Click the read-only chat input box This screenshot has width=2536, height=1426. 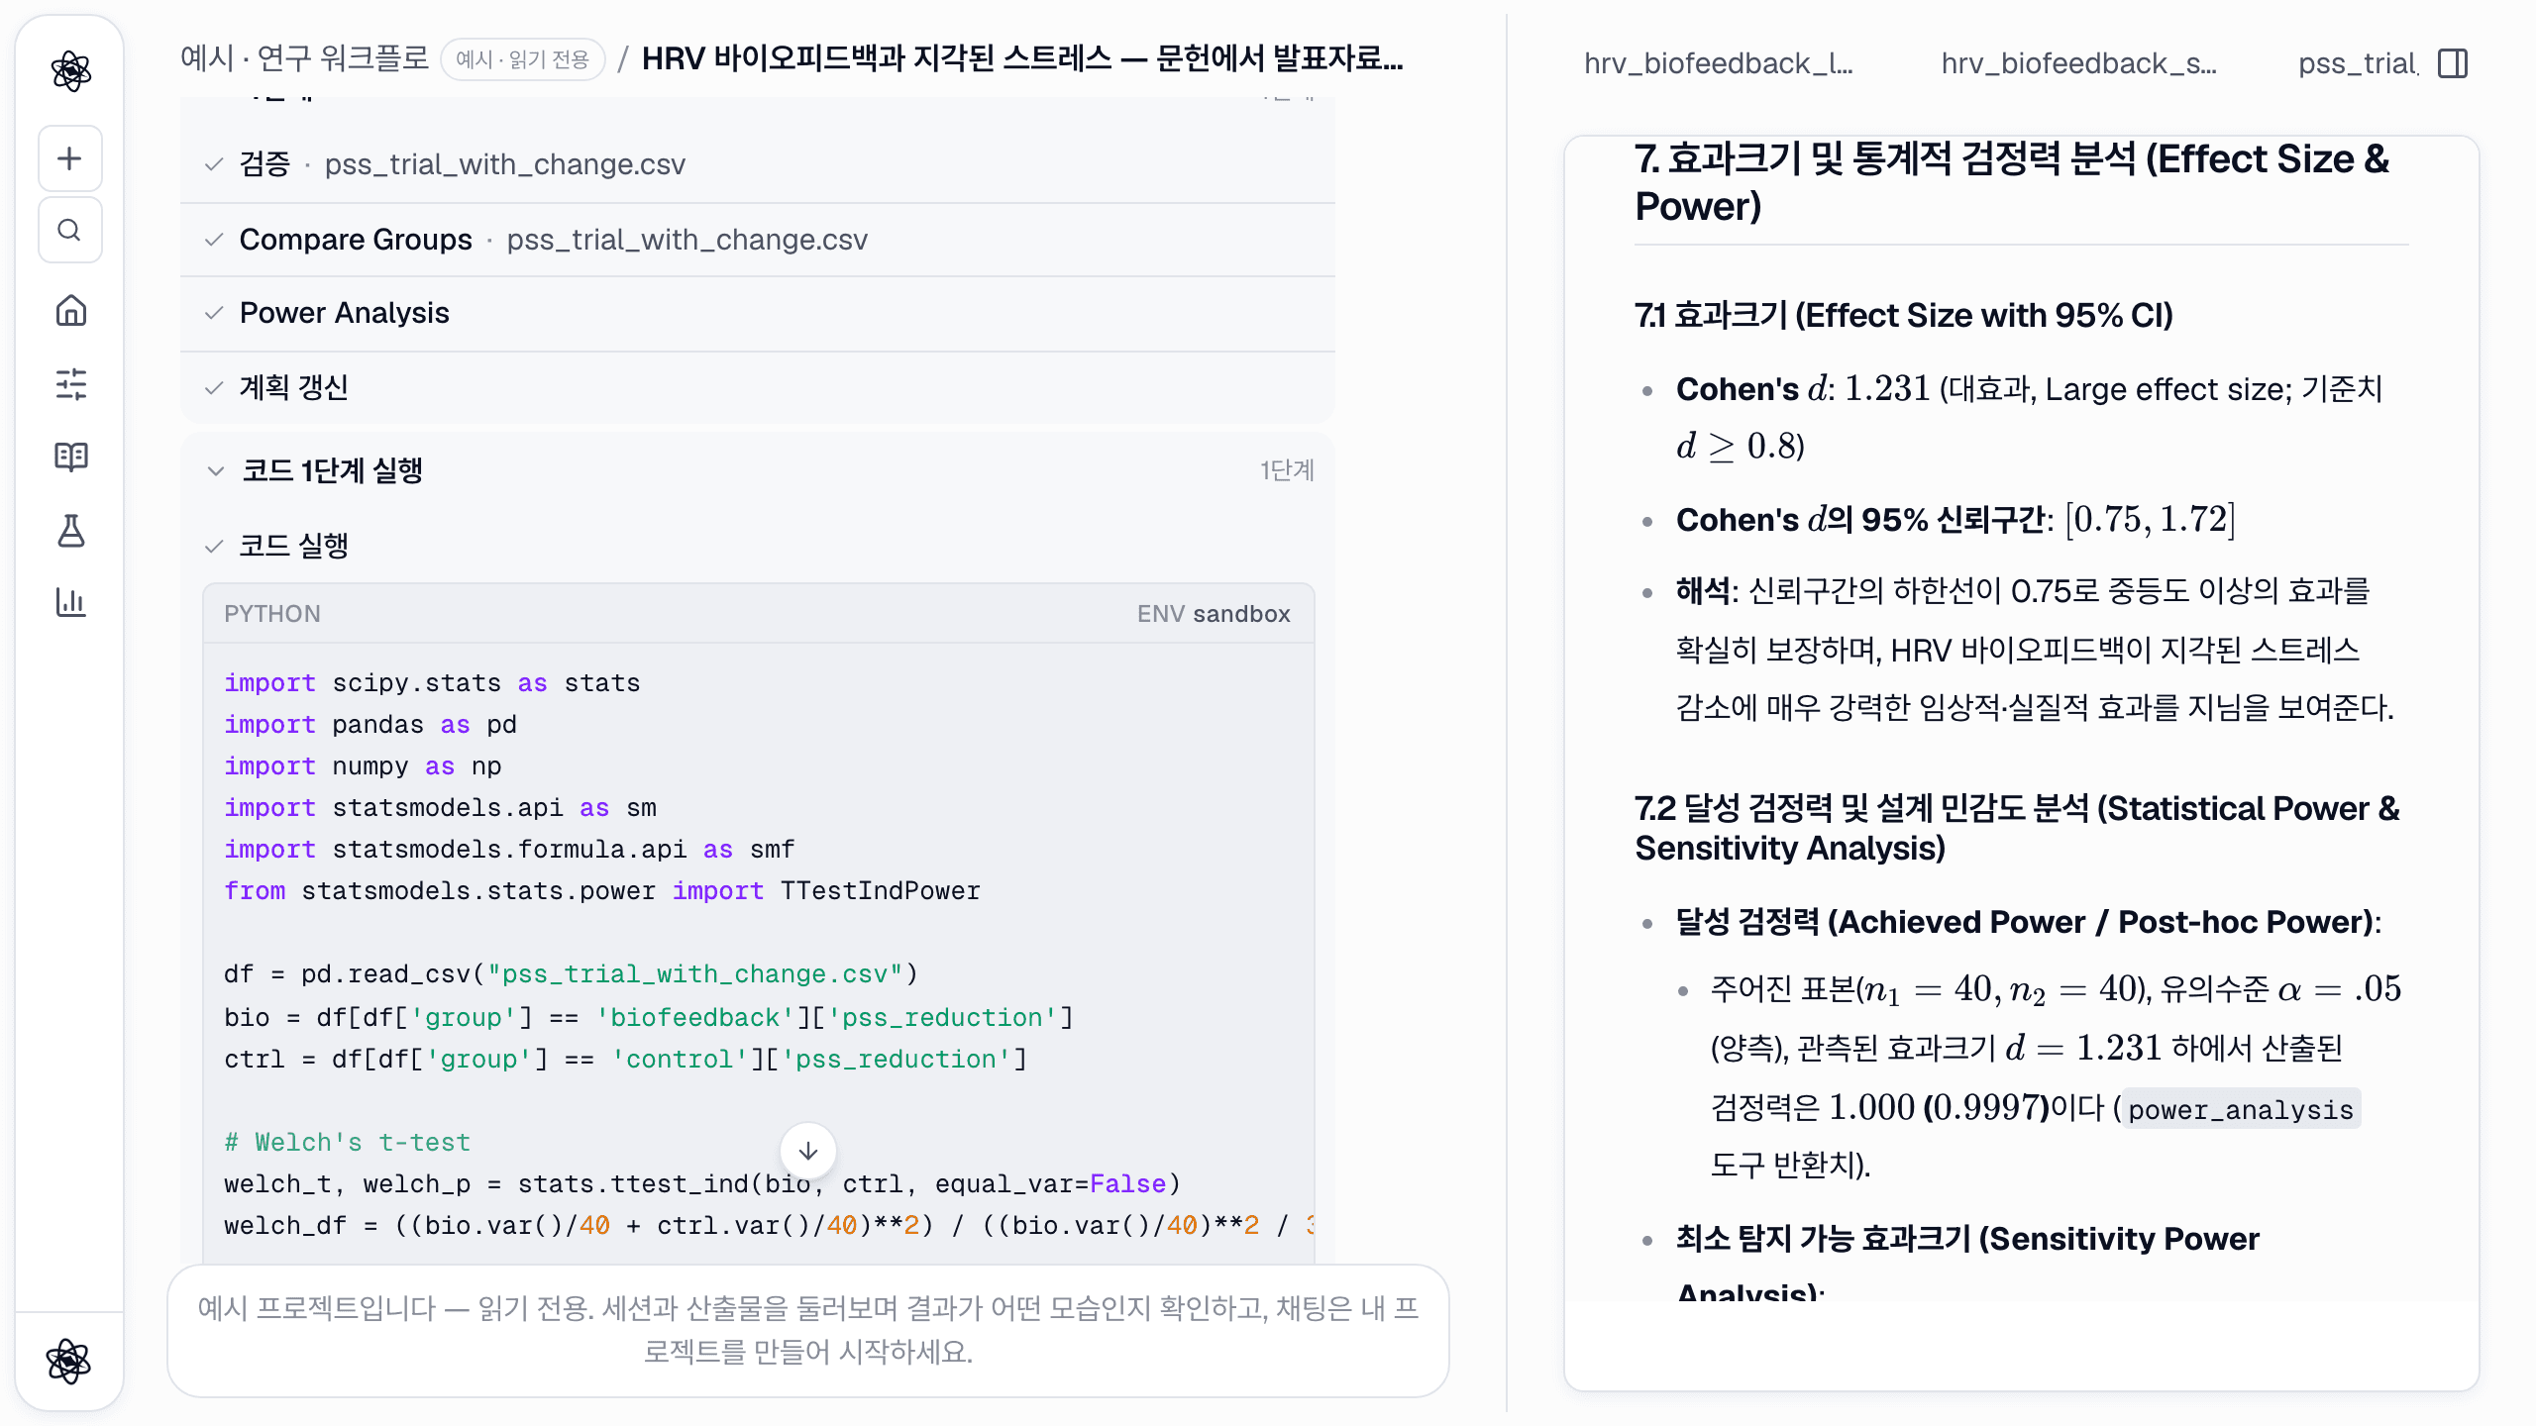tap(808, 1330)
